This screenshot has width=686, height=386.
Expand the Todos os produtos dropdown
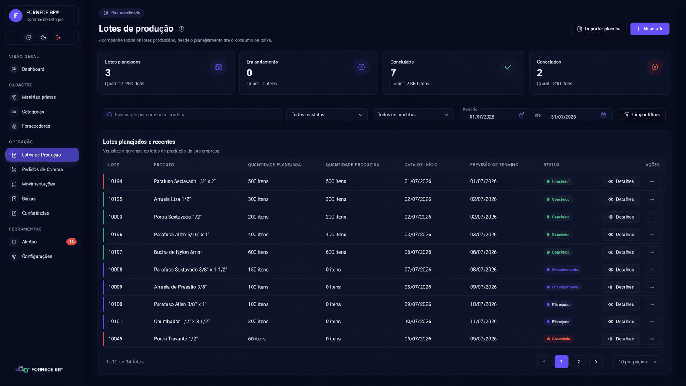point(413,115)
